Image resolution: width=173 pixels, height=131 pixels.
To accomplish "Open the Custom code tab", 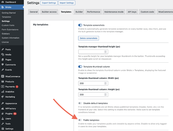I will 147,12.
